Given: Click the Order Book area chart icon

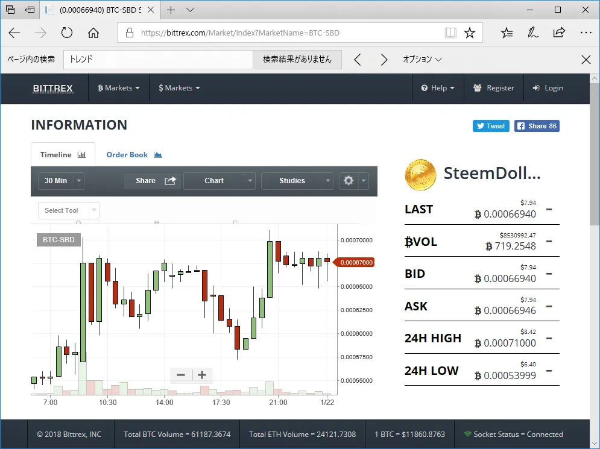Looking at the screenshot, I should point(157,154).
